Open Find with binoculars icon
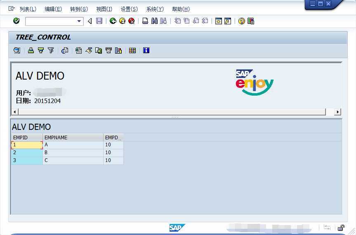 pos(154,21)
